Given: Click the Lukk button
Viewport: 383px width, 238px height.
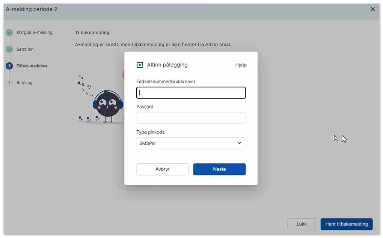Looking at the screenshot, I should [x=301, y=224].
